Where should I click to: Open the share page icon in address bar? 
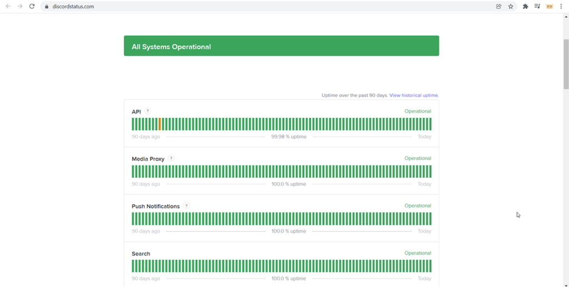tap(498, 6)
